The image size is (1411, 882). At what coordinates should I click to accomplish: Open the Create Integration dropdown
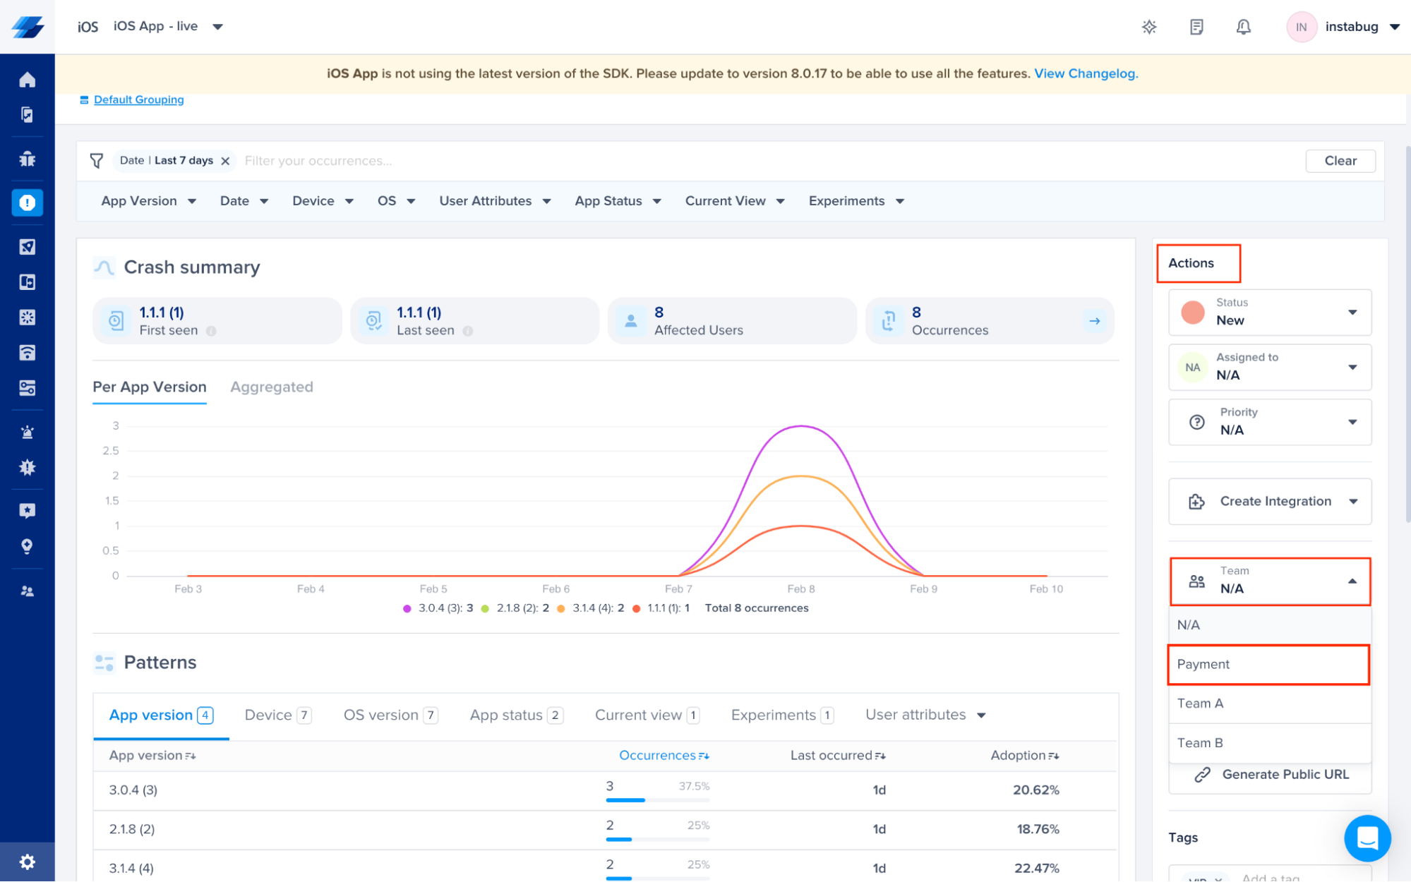pyautogui.click(x=1269, y=502)
